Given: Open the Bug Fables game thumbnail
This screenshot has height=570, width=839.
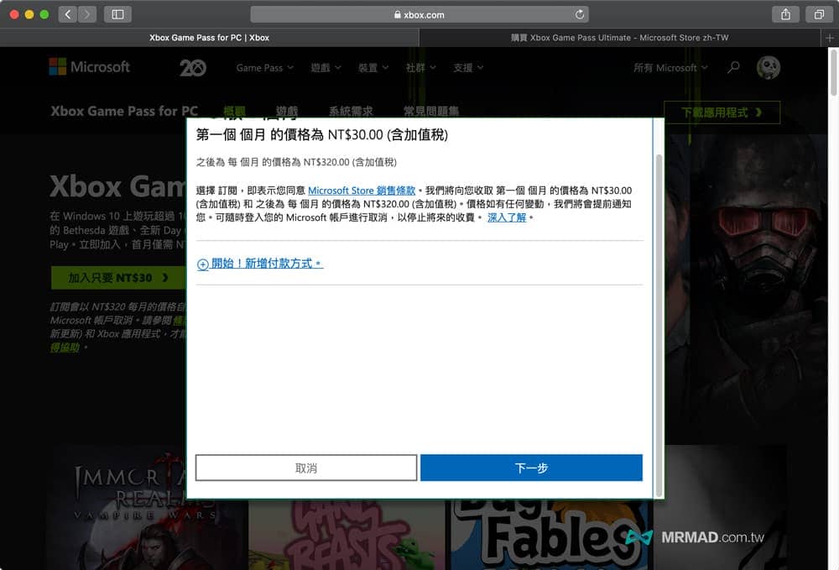Looking at the screenshot, I should click(x=549, y=534).
